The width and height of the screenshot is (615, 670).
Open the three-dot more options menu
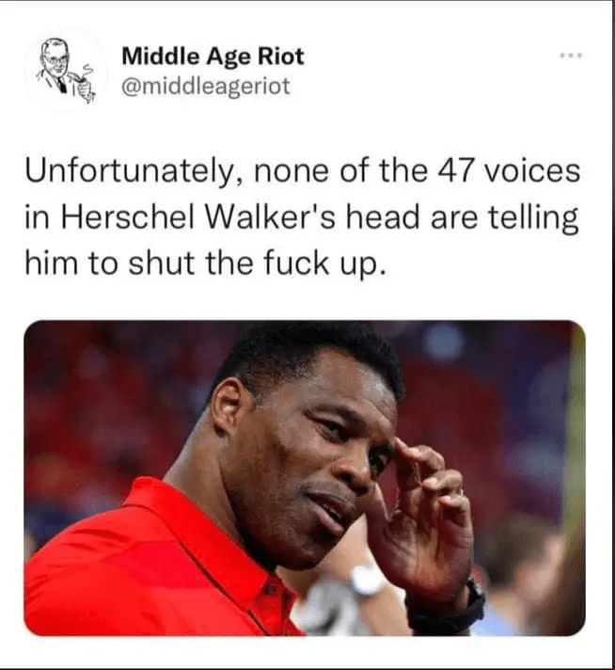pos(572,56)
